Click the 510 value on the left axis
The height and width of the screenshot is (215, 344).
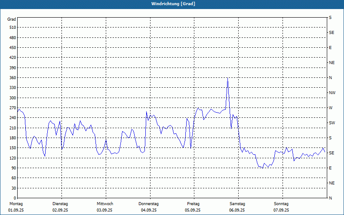pos(13,28)
